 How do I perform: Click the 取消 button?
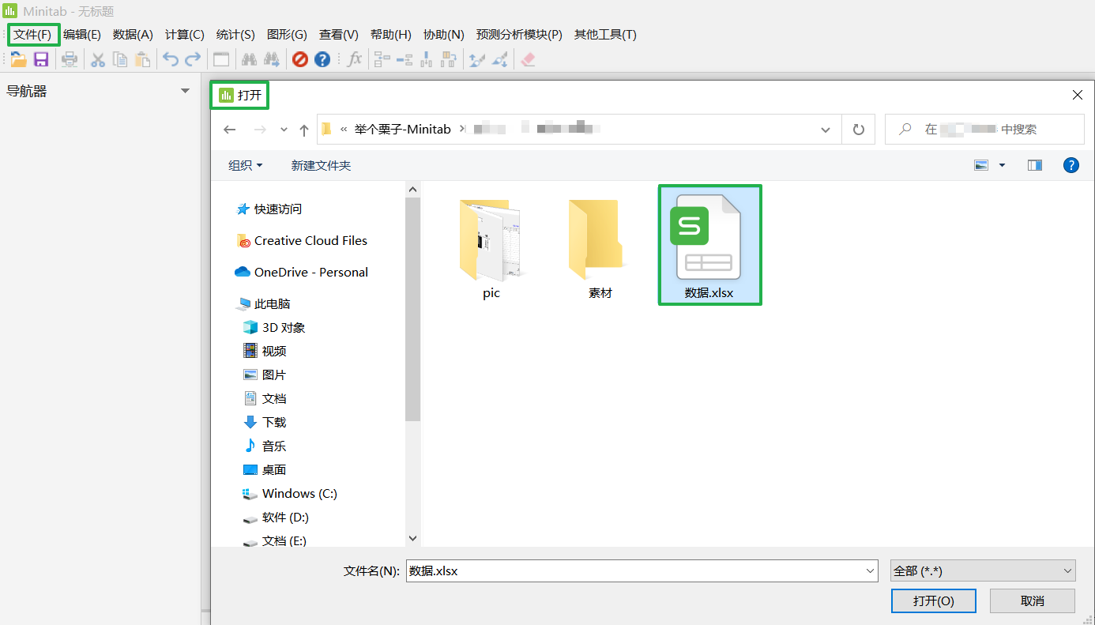[1032, 601]
